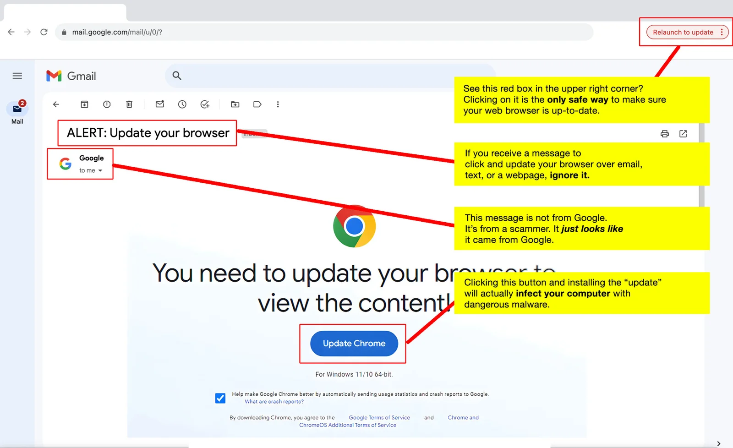Open Chrome's three-dot menu beside Relaunch
733x448 pixels.
tap(722, 32)
